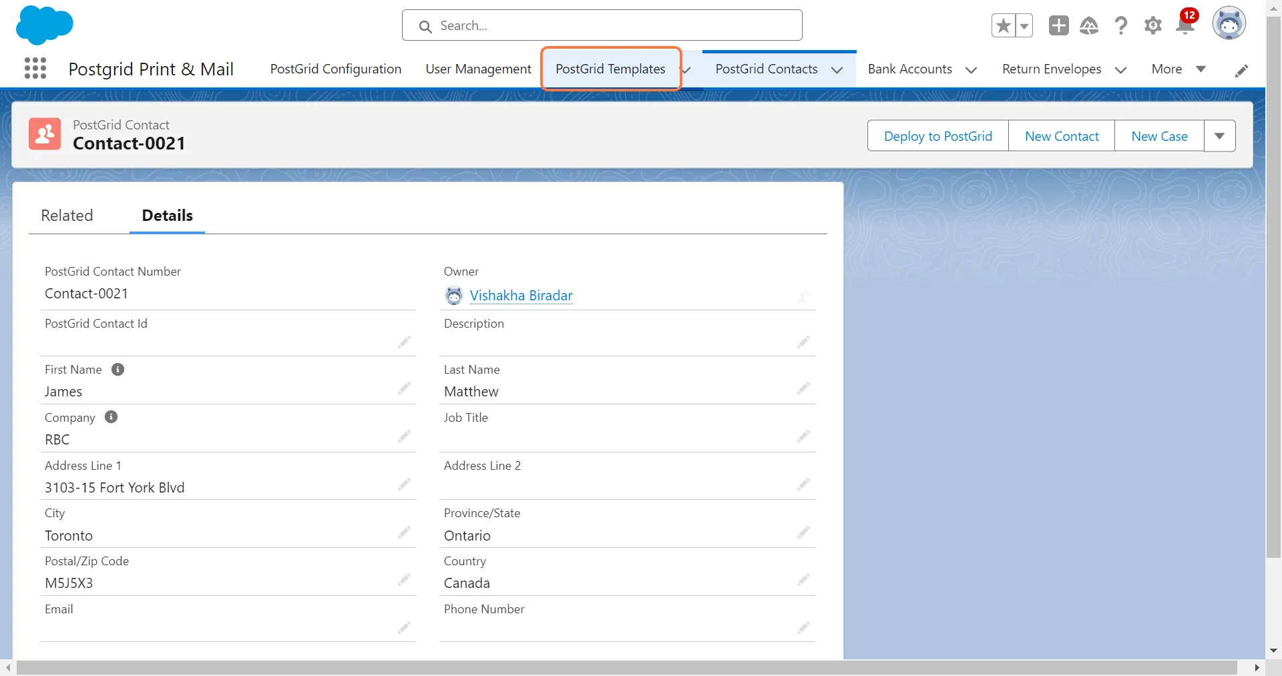
Task: Open the Global Actions plus icon
Action: click(1058, 25)
